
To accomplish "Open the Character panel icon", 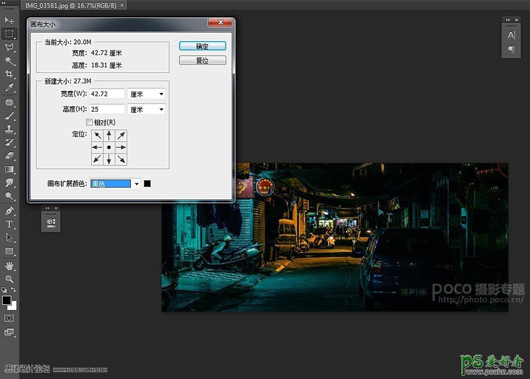I will (511, 36).
